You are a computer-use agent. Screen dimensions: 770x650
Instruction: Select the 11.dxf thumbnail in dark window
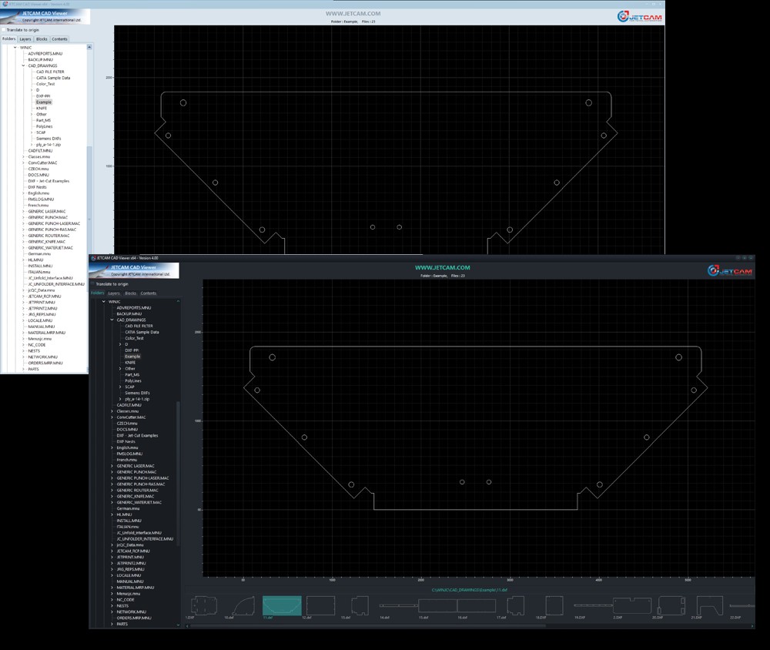tap(282, 605)
